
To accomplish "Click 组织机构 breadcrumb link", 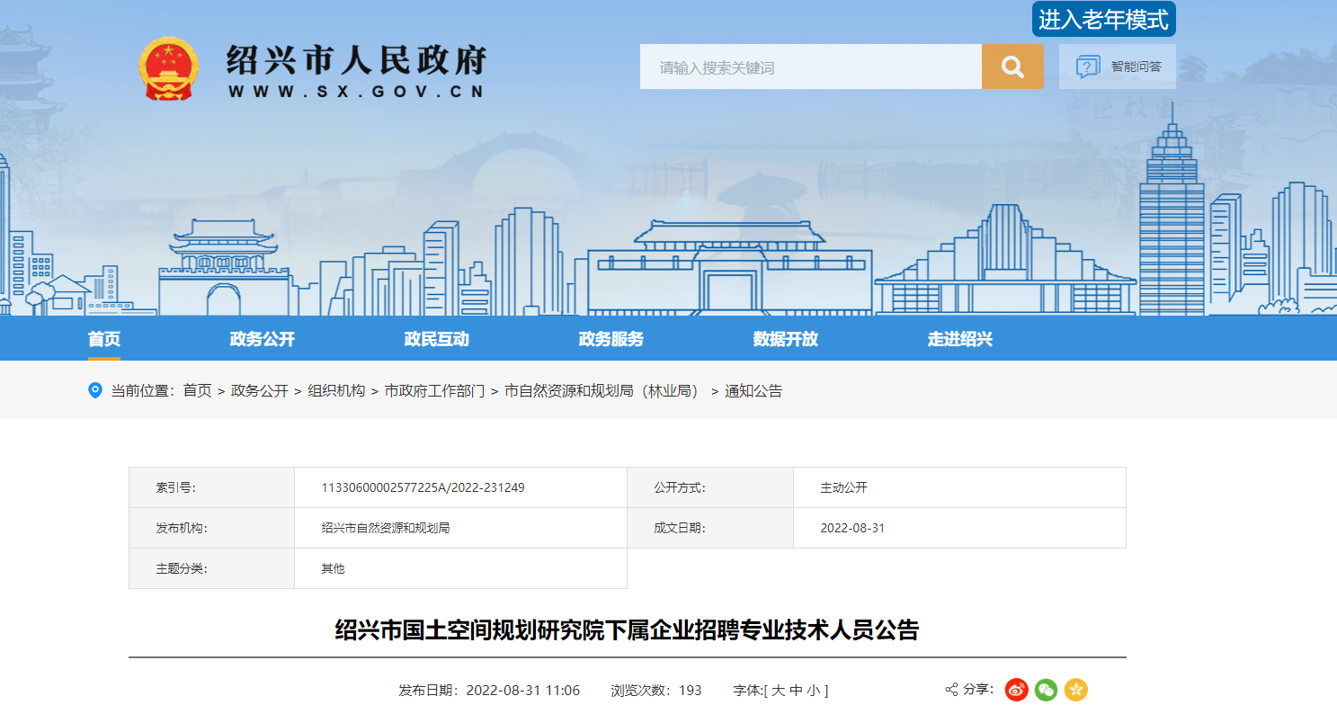I will point(336,390).
